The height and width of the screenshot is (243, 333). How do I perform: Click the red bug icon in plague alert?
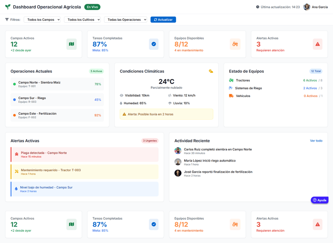coord(16,154)
